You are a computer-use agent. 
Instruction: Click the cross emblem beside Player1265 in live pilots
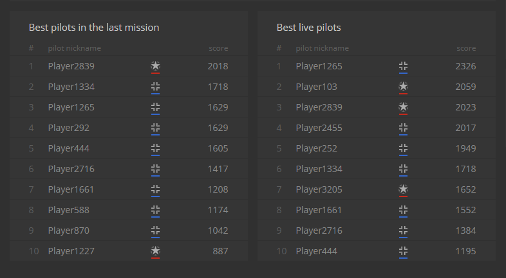[403, 66]
